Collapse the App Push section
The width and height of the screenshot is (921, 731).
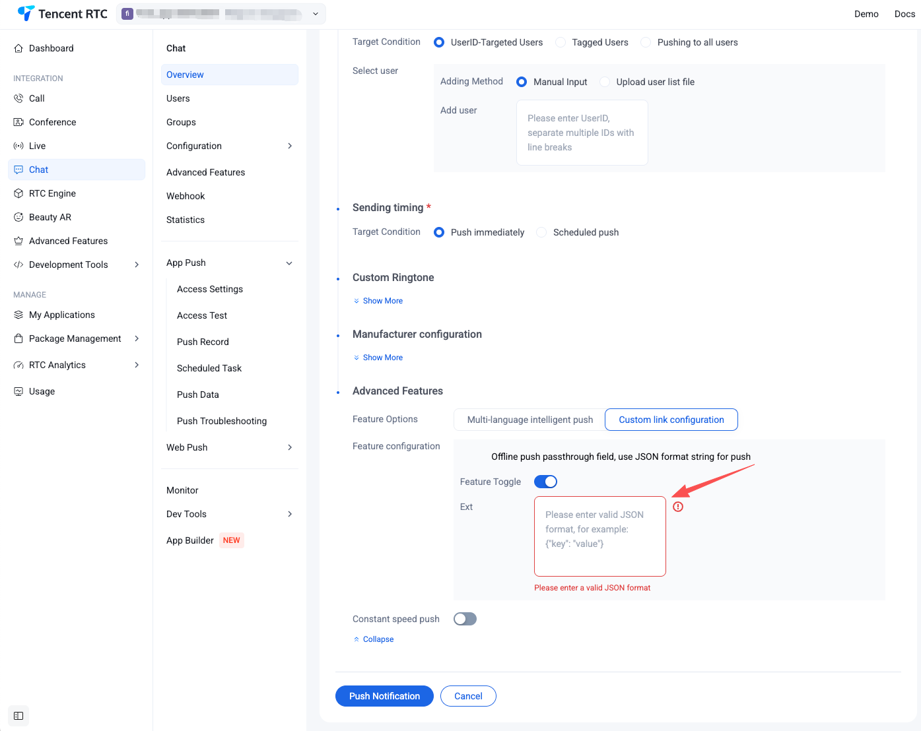[x=289, y=263]
